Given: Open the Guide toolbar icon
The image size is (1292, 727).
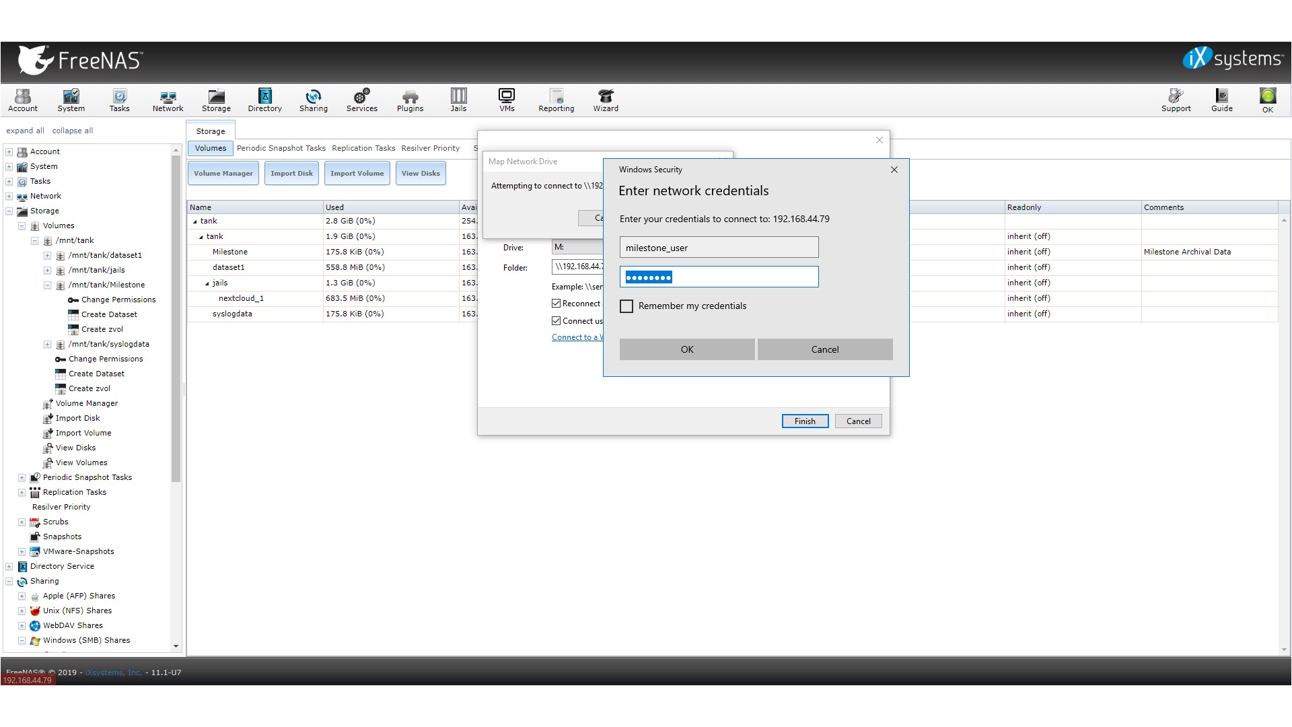Looking at the screenshot, I should [1221, 100].
